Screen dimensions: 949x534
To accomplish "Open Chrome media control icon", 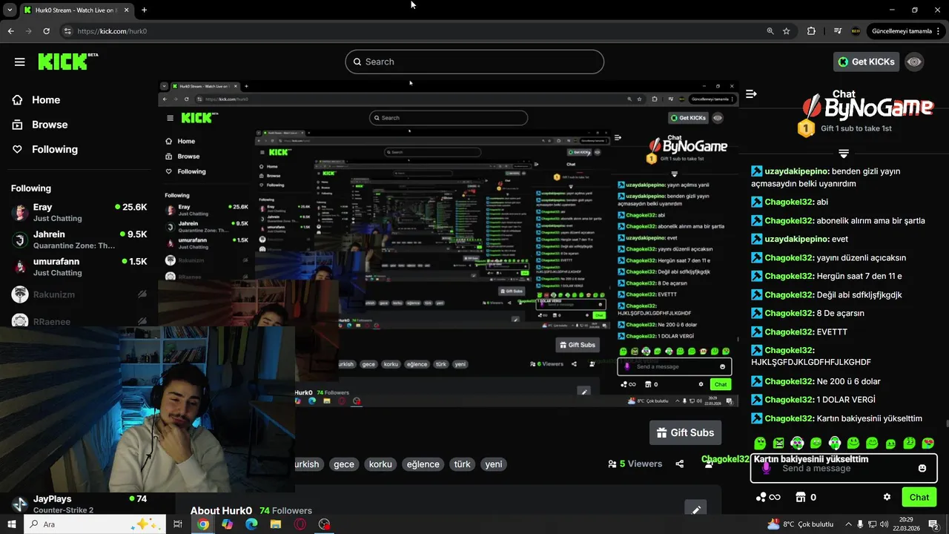I will pos(838,31).
